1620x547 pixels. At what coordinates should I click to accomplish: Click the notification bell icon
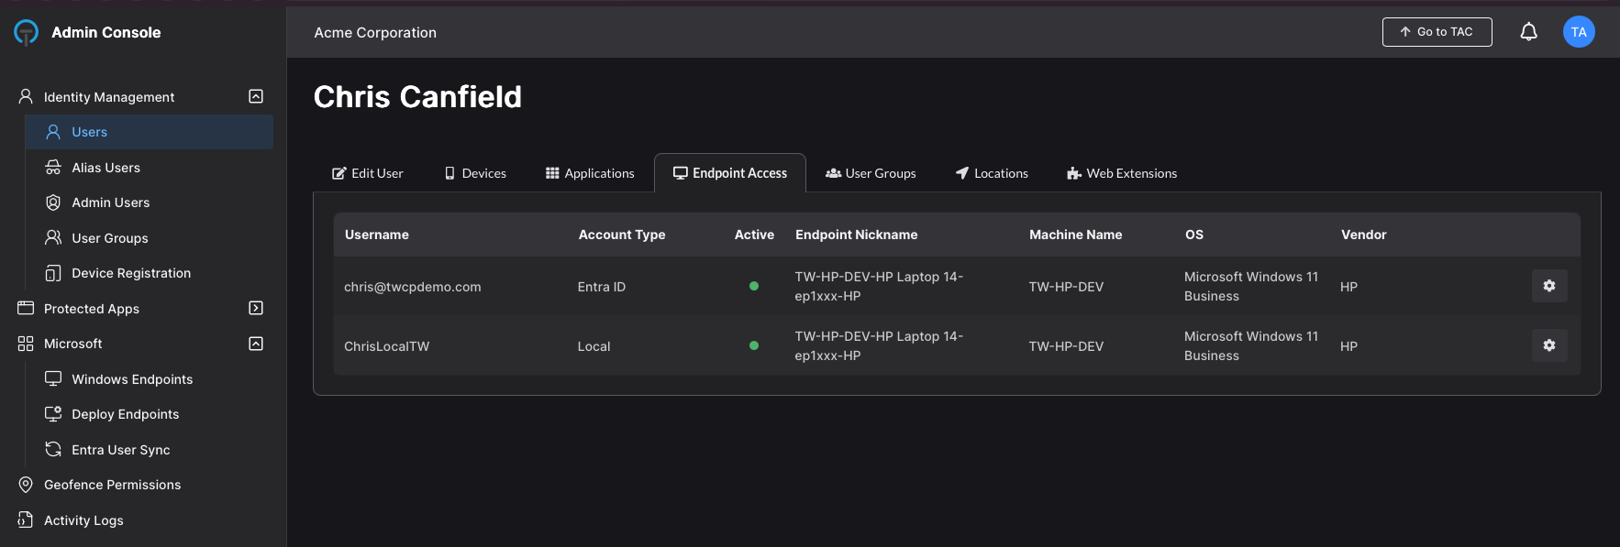1528,32
